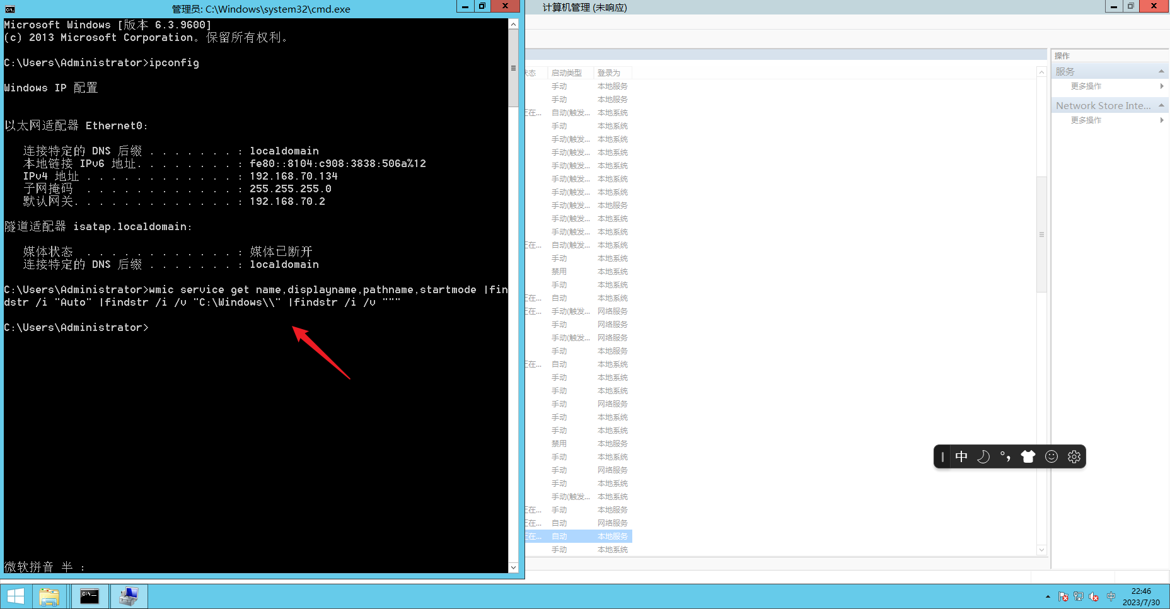
Task: Click the empty prompt line in cmd
Action: pos(76,327)
